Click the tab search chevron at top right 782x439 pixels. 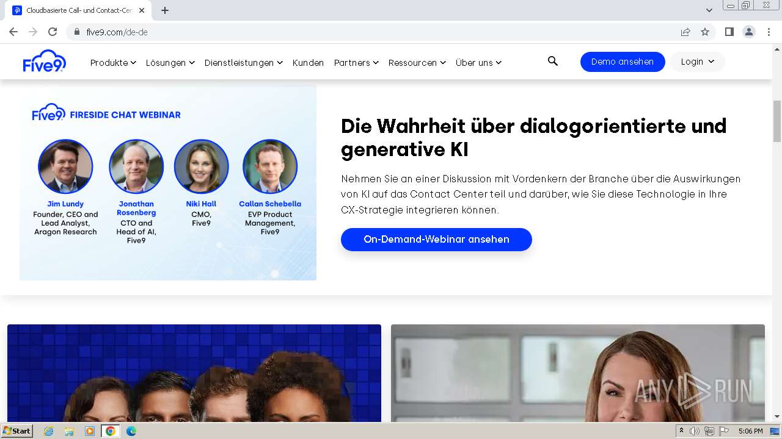pos(709,10)
